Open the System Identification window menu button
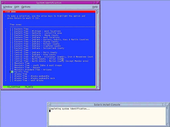The width and height of the screenshot is (170, 127). pyautogui.click(x=3, y=3)
